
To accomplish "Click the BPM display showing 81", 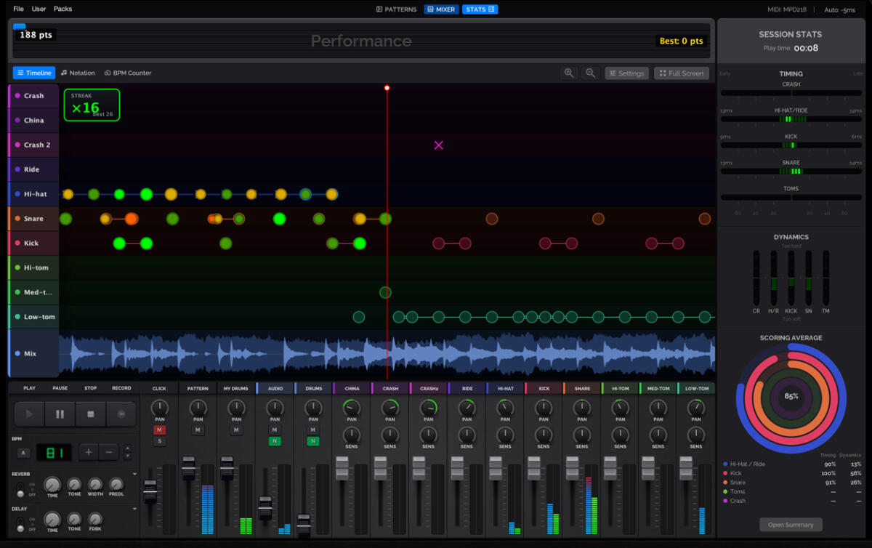I will click(x=54, y=452).
